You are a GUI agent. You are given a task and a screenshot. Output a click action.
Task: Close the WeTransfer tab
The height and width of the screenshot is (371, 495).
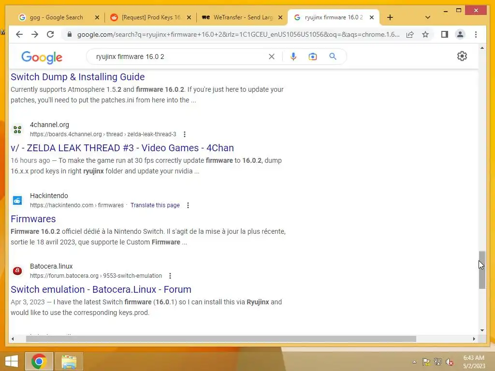280,17
